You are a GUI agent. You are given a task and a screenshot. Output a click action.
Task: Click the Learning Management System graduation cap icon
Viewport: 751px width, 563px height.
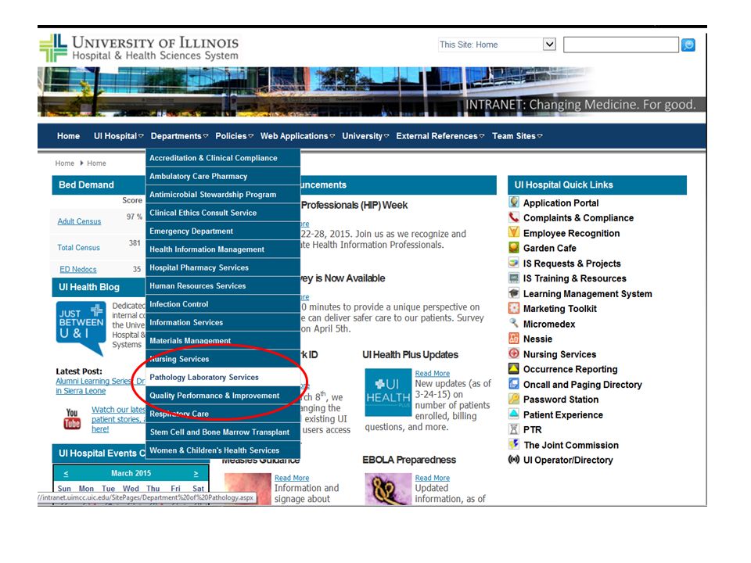(x=514, y=293)
